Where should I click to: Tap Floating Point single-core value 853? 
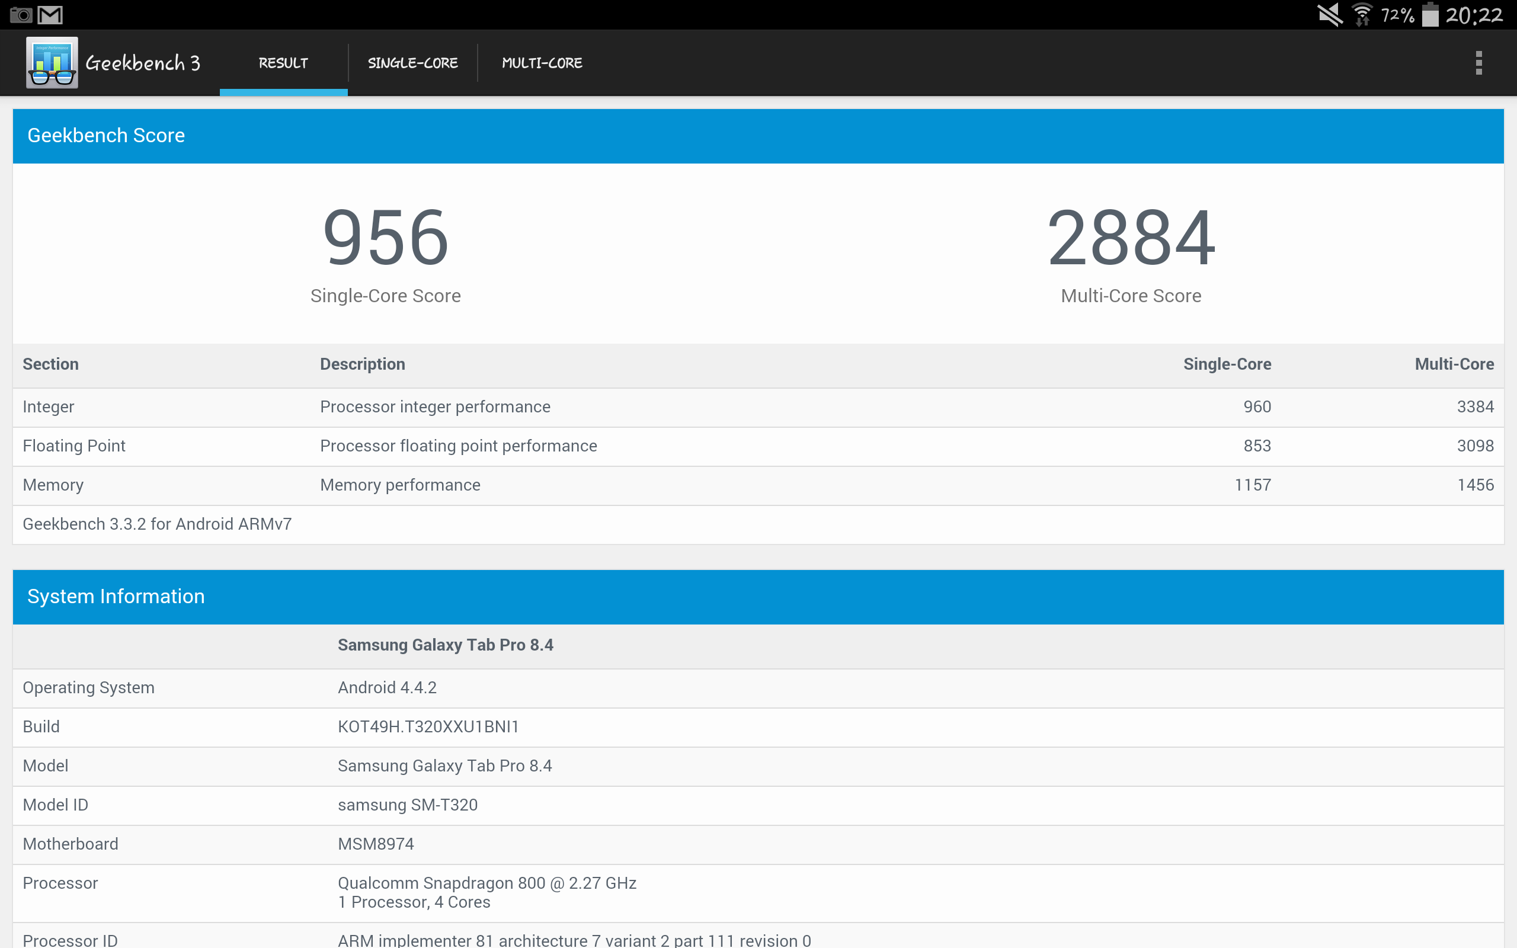(x=1257, y=446)
